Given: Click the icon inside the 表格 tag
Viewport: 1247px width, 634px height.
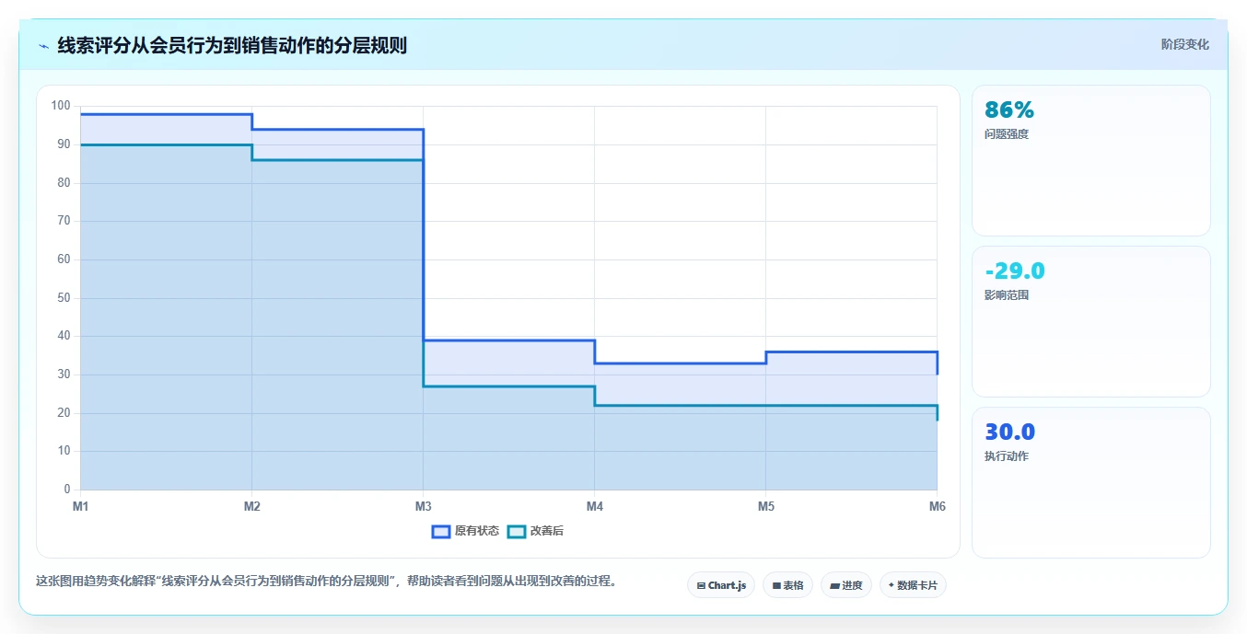Looking at the screenshot, I should pos(776,585).
